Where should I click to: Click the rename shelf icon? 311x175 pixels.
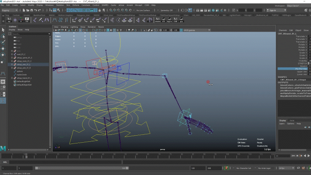158,20
